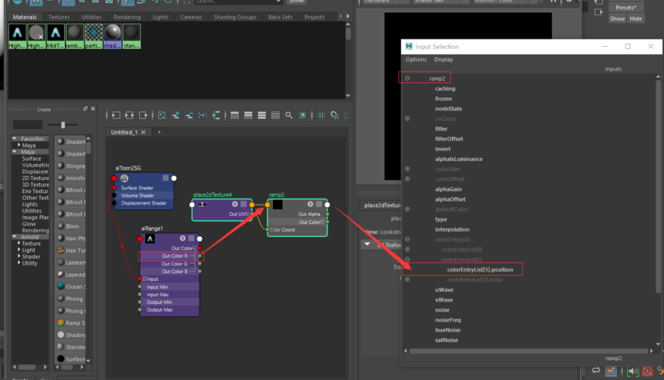Clear the Hypershade graph

tap(162, 115)
